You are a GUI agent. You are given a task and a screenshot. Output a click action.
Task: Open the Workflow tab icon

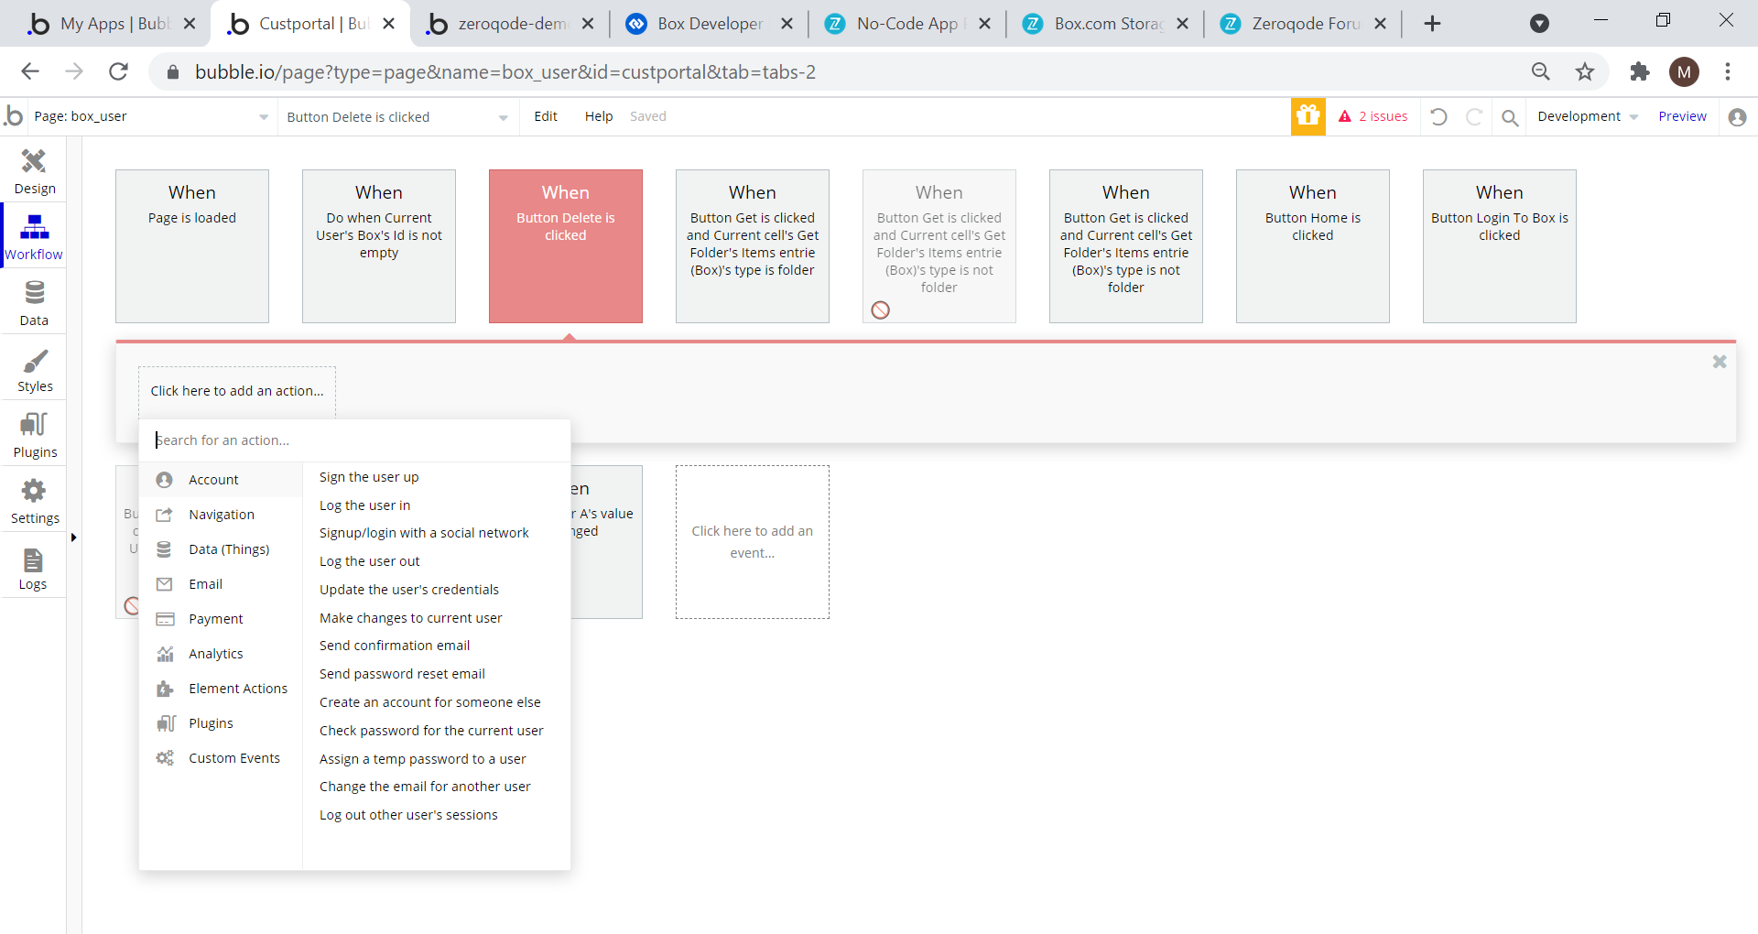point(34,227)
